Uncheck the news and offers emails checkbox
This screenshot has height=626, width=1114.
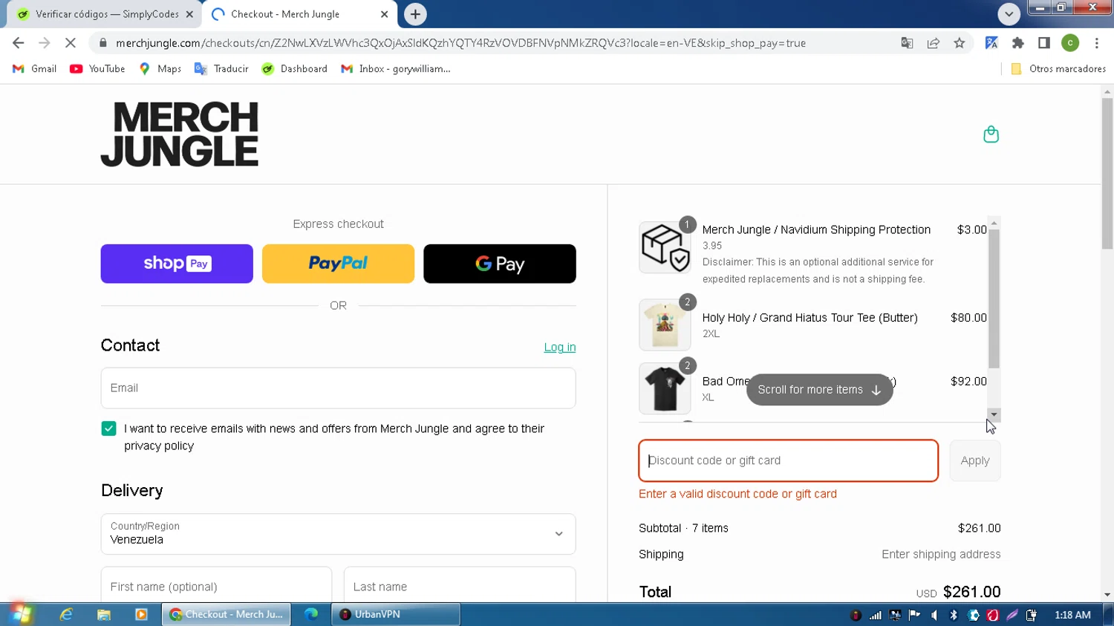[109, 428]
